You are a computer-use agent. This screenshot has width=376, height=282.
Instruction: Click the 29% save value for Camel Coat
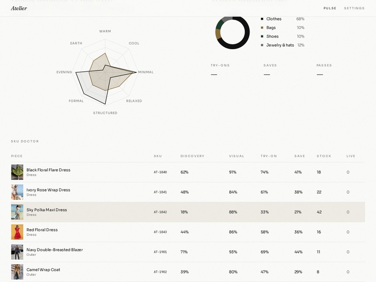[x=298, y=272]
